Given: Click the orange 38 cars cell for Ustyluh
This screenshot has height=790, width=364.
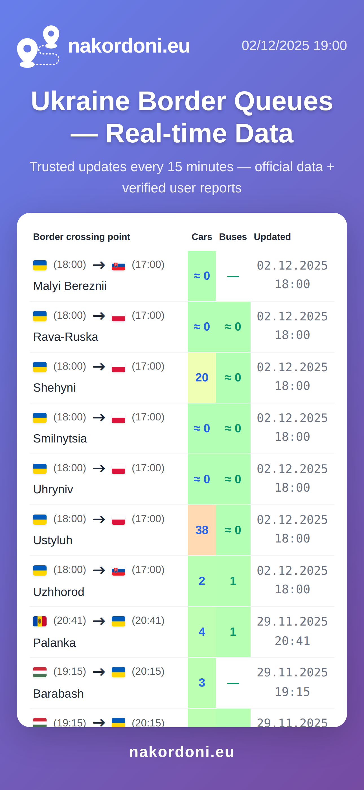Looking at the screenshot, I should pos(201,530).
